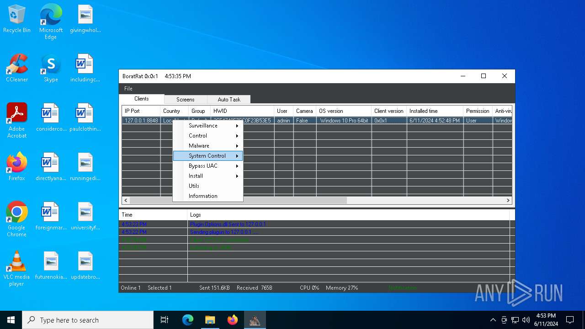Choose Information in context menu
This screenshot has height=329, width=585.
[208, 196]
